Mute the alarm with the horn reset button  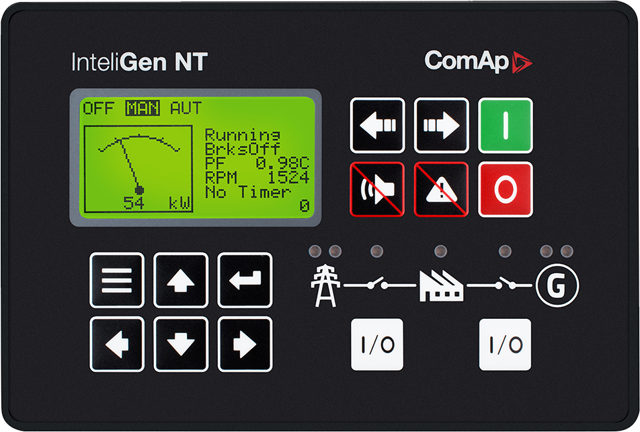tap(377, 188)
